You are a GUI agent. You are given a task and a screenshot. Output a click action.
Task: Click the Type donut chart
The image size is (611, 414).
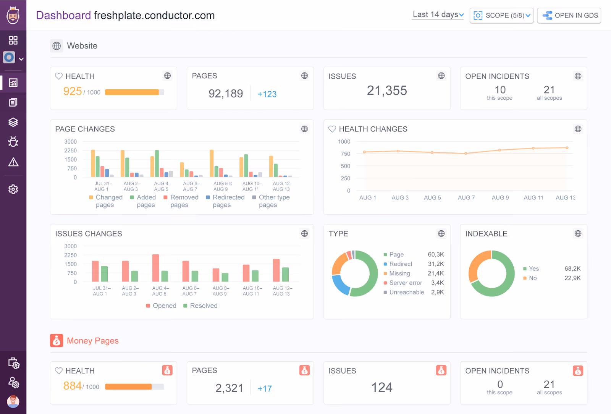click(355, 273)
